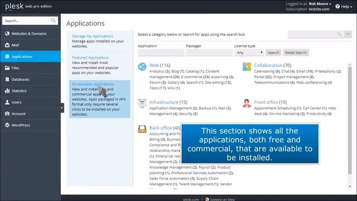Click the 'Portal (20)' subcategory text

tap(263, 77)
